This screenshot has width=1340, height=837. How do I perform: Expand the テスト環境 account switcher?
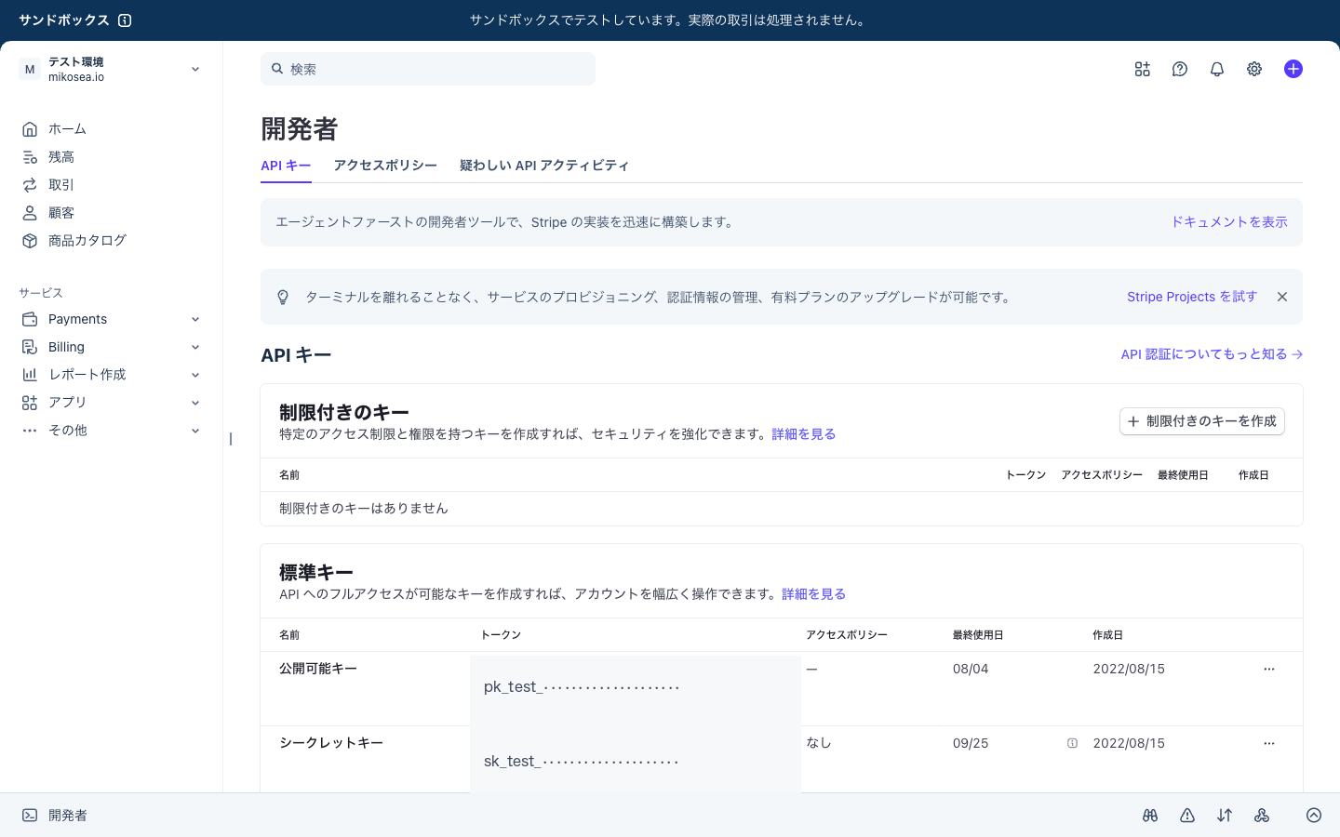click(x=112, y=69)
